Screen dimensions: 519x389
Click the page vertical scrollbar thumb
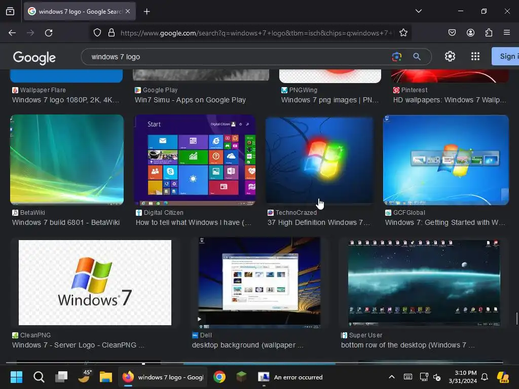coord(516,319)
